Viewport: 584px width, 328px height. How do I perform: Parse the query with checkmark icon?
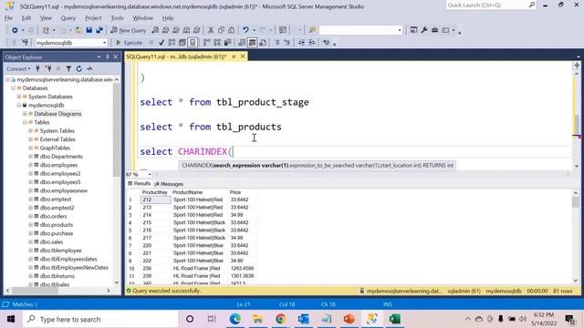(162, 43)
